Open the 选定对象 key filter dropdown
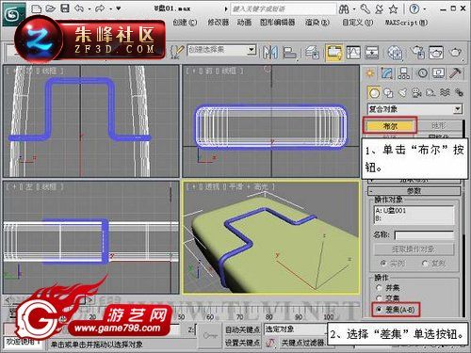 (295, 329)
